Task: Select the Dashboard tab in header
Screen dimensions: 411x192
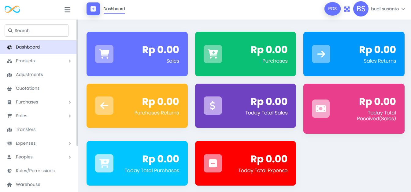Action: point(114,9)
